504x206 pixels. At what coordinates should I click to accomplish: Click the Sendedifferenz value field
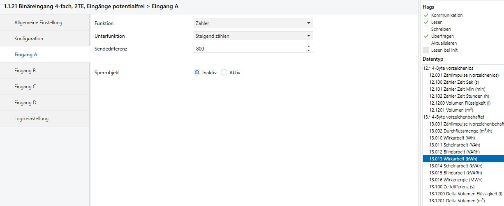[x=249, y=49]
